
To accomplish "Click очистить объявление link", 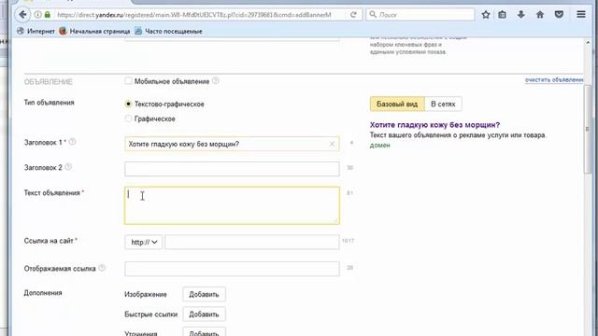I will [554, 80].
